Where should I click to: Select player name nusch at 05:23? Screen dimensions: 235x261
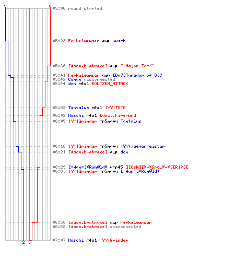point(119,41)
